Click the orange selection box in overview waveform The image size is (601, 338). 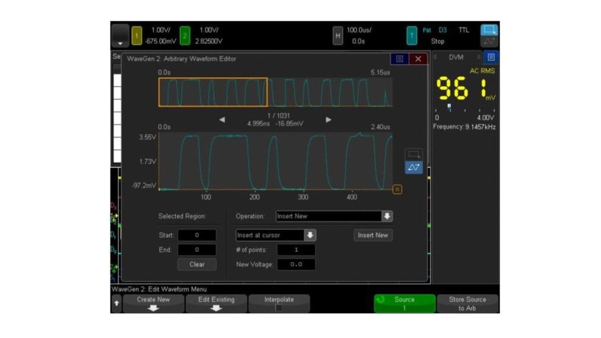tap(213, 92)
